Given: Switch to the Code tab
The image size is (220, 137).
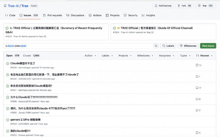Looking at the screenshot, I should pyautogui.click(x=10, y=15).
